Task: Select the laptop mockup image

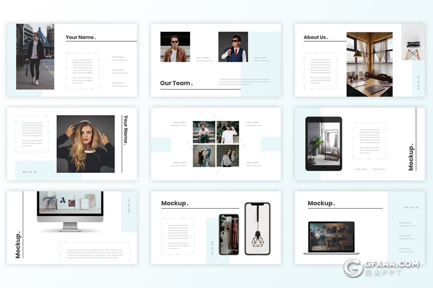Action: (331, 238)
